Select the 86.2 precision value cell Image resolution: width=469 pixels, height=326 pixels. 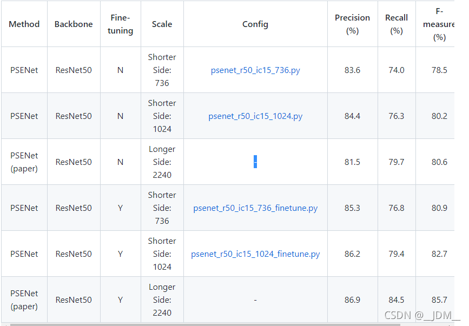pos(352,254)
